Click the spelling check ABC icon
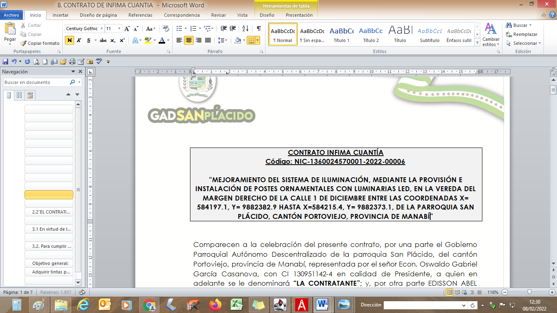 pos(99,62)
